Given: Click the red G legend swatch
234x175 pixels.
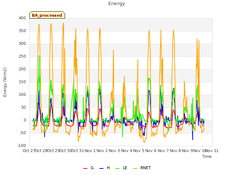Looking at the screenshot, I should pos(85,168).
